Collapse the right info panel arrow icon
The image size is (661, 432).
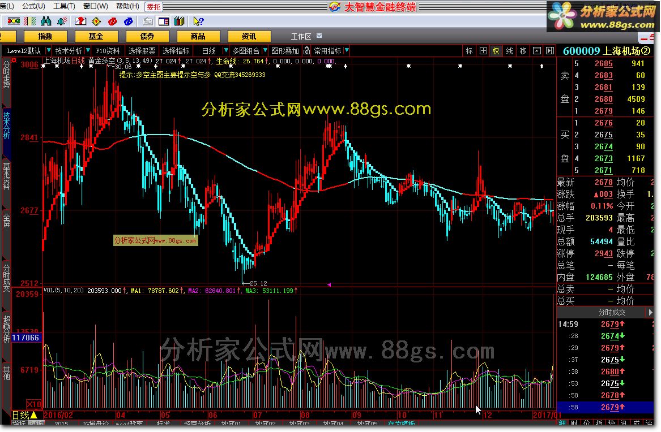(550, 51)
